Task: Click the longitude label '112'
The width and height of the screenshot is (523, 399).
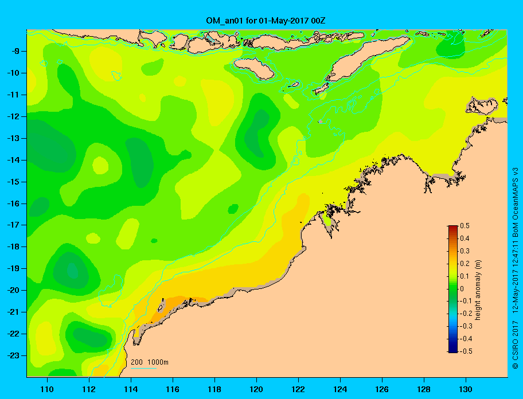Action: [x=89, y=389]
